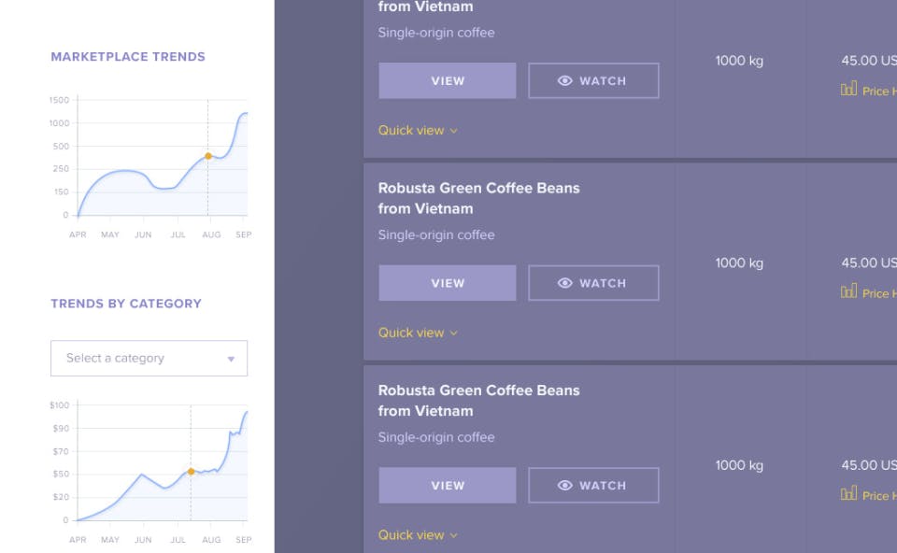Click eye icon in bottom Watch button
The width and height of the screenshot is (897, 553).
click(x=564, y=486)
